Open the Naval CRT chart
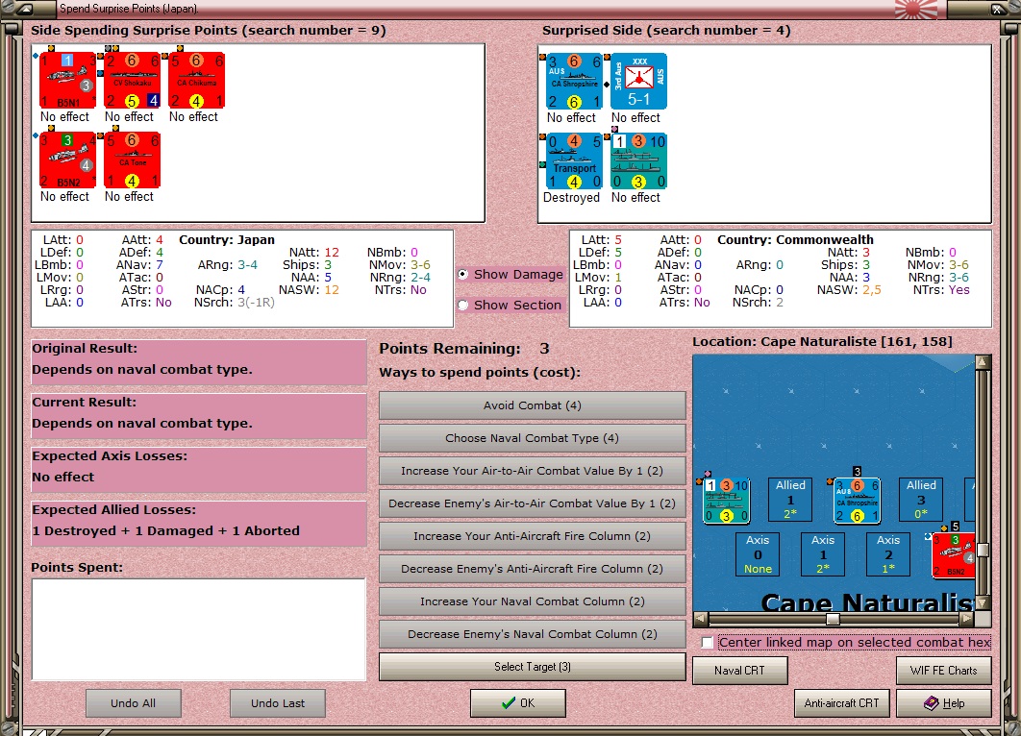 (739, 671)
